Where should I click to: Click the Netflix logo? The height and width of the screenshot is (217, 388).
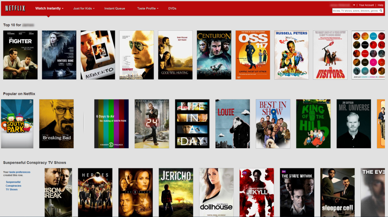[x=15, y=8]
